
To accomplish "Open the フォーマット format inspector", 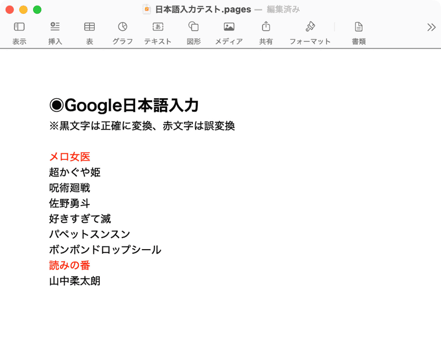I will pos(310,26).
